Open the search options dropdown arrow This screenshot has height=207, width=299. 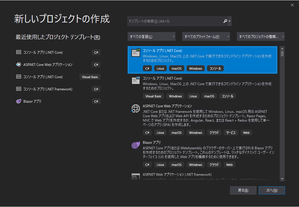230,21
